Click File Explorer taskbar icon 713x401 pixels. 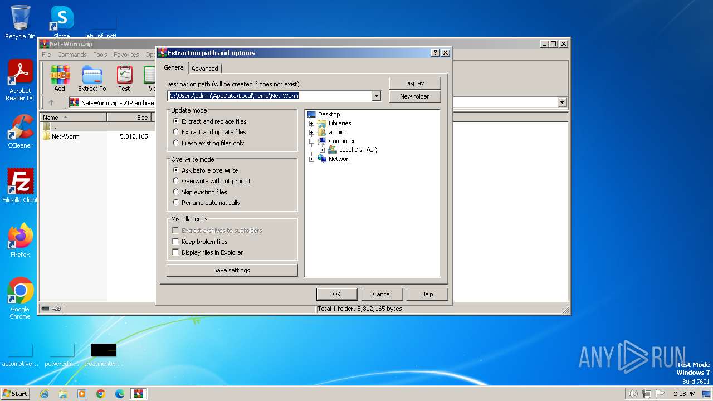click(x=63, y=394)
